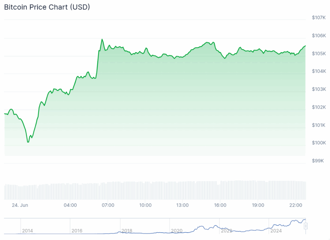
Task: Click the $107K price axis label
Action: pos(319,18)
